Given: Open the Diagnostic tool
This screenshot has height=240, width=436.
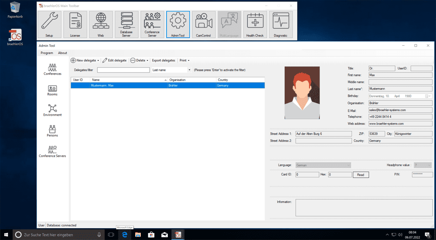Looking at the screenshot, I should click(281, 24).
